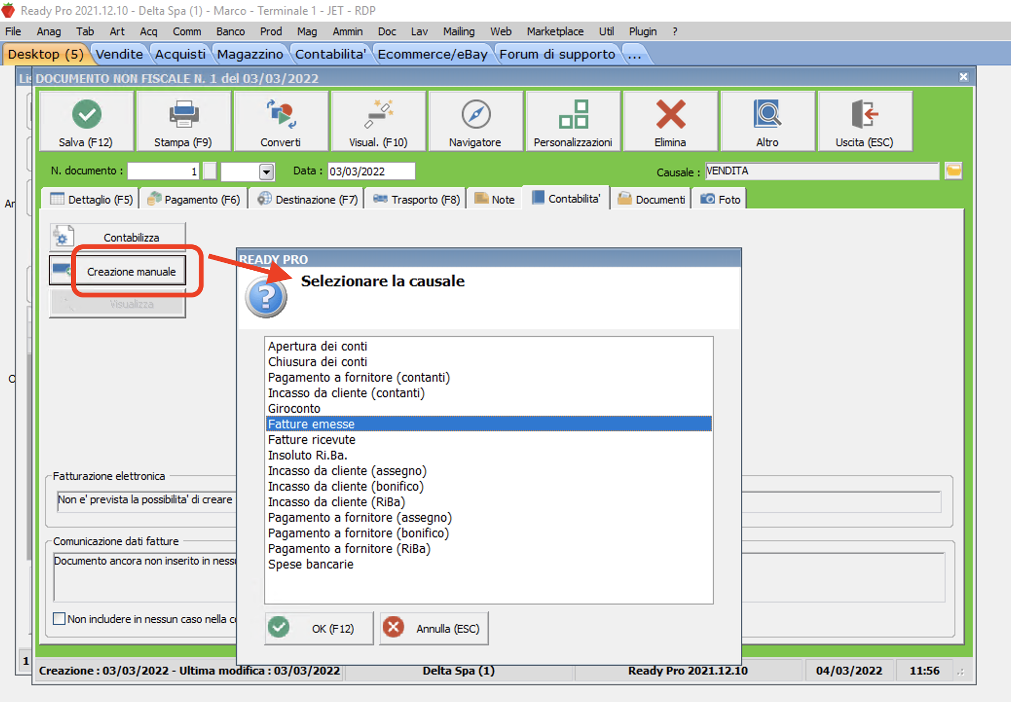The image size is (1011, 702).
Task: Open the Documenti tab
Action: pyautogui.click(x=651, y=200)
